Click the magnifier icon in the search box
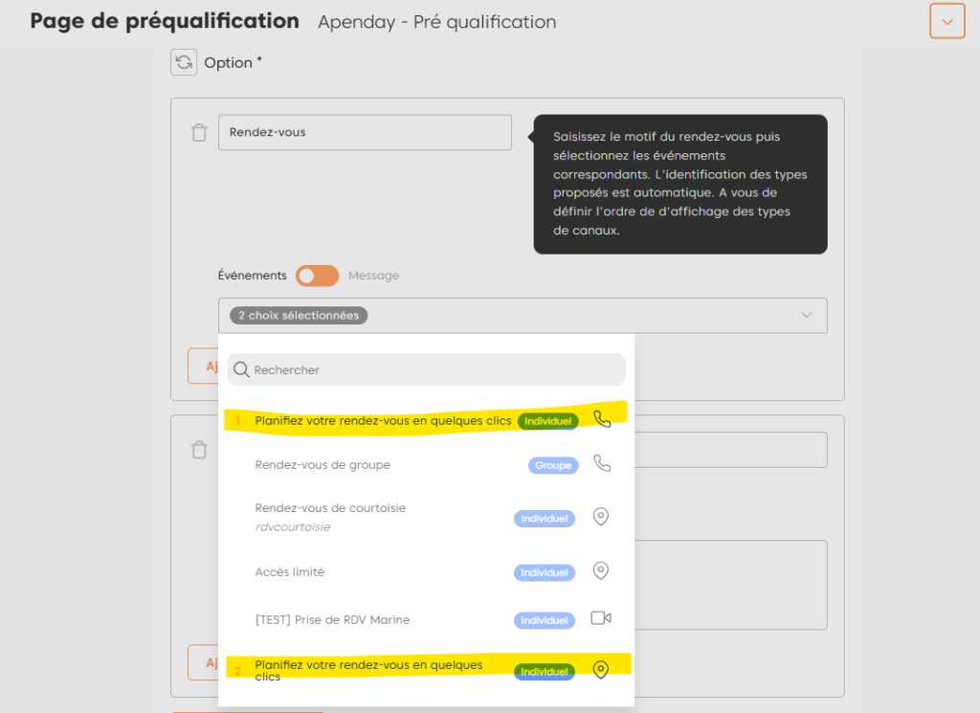 coord(242,370)
